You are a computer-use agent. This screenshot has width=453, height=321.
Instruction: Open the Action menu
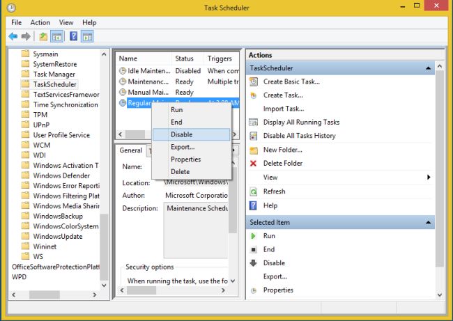tap(40, 22)
